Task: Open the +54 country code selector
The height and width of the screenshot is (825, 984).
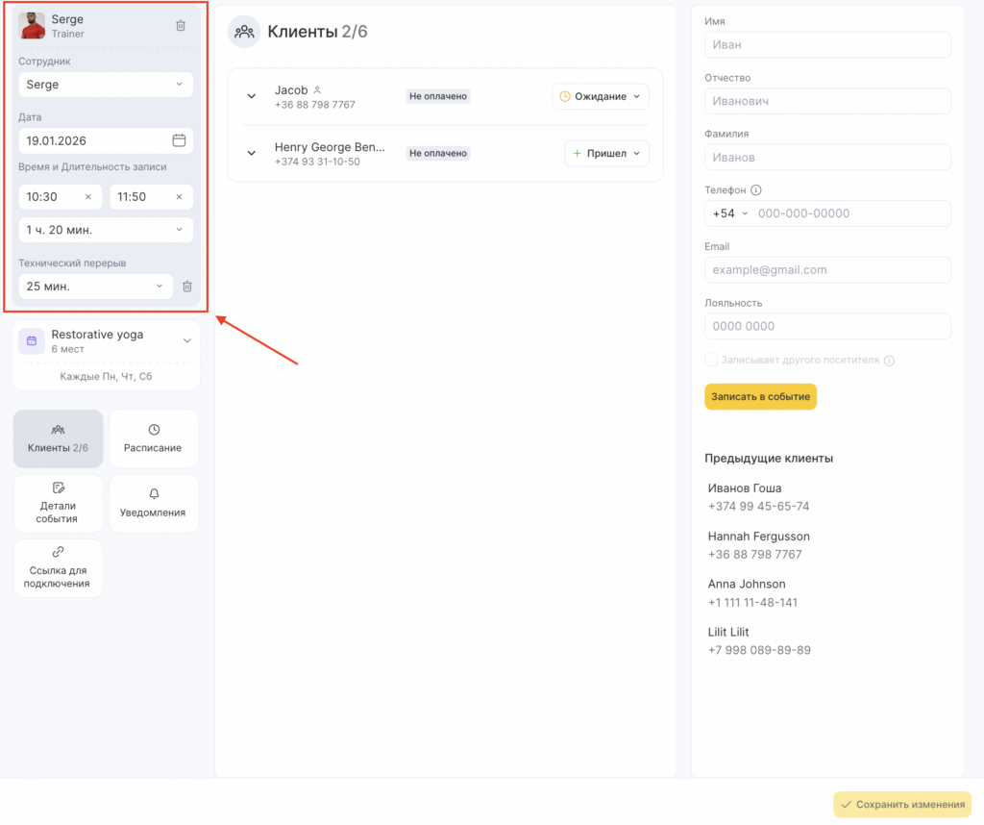Action: point(729,213)
